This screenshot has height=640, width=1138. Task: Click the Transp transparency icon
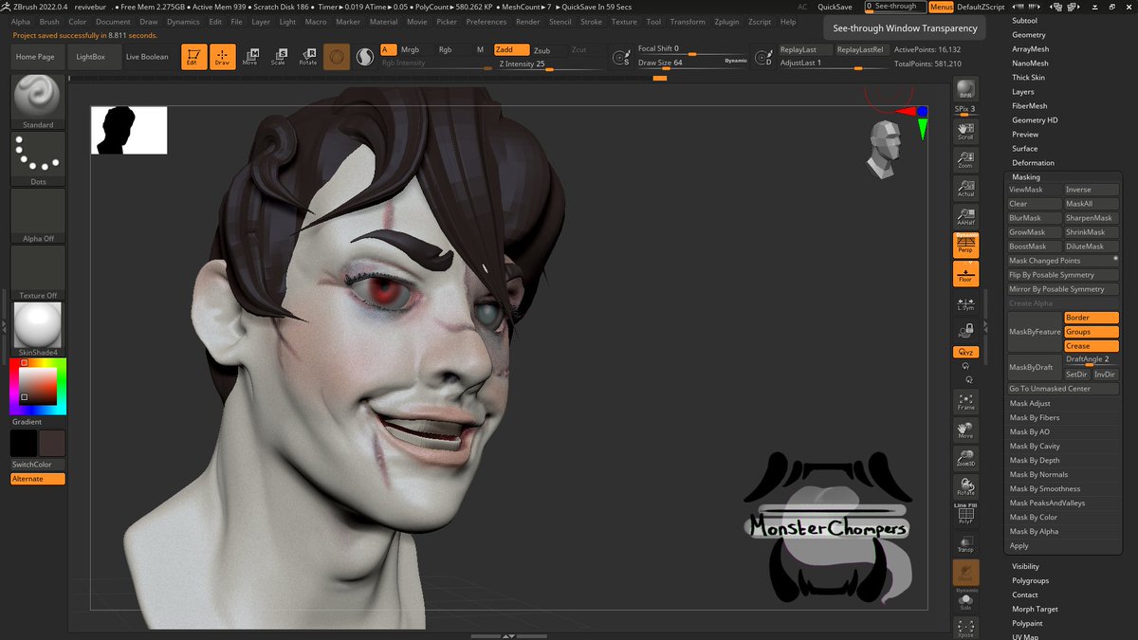coord(965,543)
